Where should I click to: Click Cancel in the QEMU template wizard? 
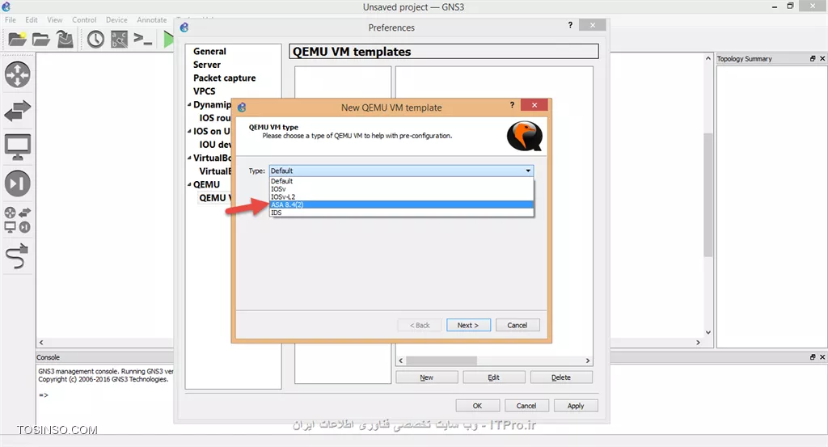click(517, 325)
